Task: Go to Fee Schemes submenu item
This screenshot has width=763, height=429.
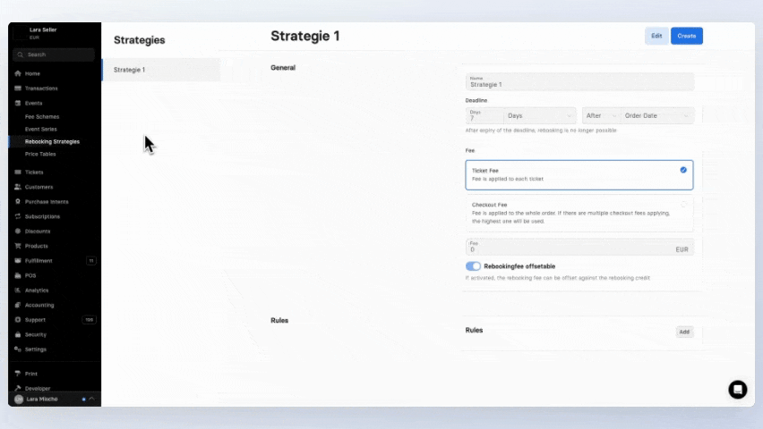Action: [x=42, y=117]
